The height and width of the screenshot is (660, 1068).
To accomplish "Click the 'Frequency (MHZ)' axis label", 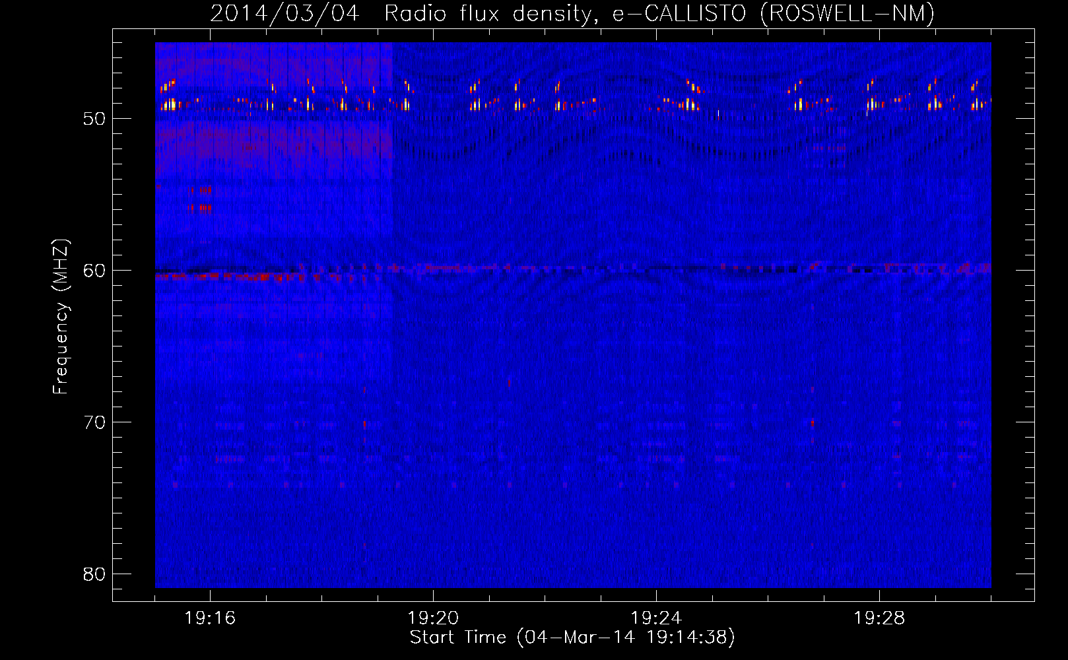I will (61, 317).
